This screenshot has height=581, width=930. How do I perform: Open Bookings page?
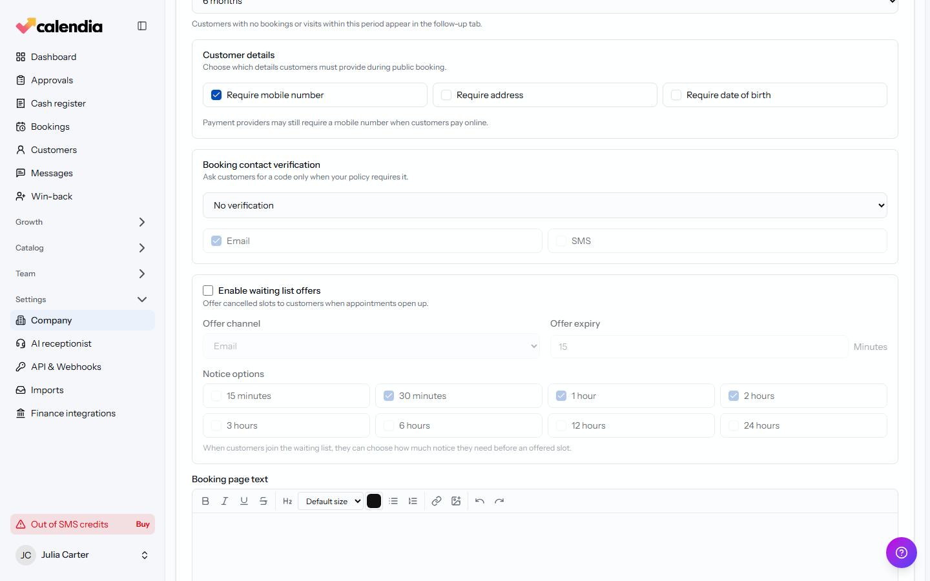[83, 127]
